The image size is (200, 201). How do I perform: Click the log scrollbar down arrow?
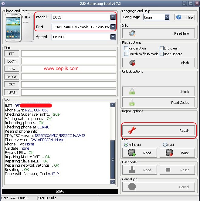tap(113, 182)
